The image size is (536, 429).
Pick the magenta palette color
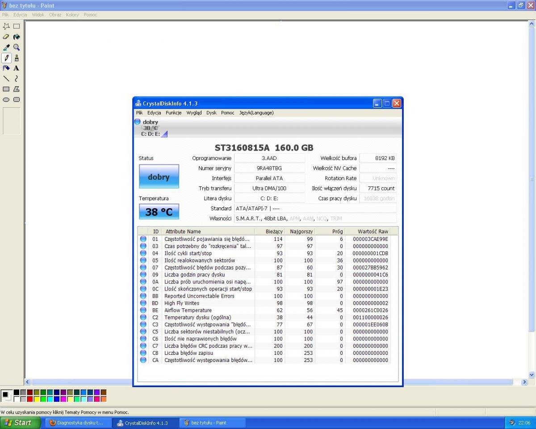[63, 399]
